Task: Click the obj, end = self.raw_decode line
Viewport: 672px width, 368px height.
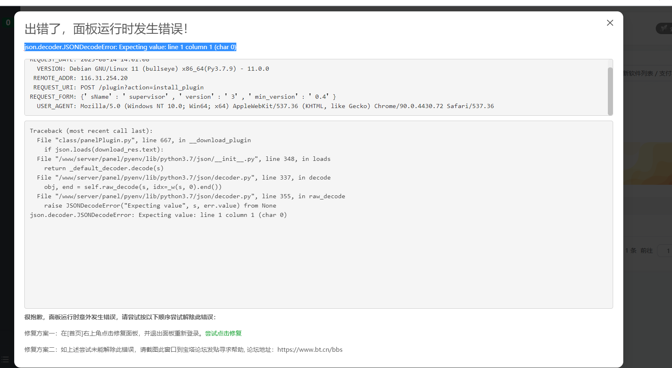Action: click(133, 187)
